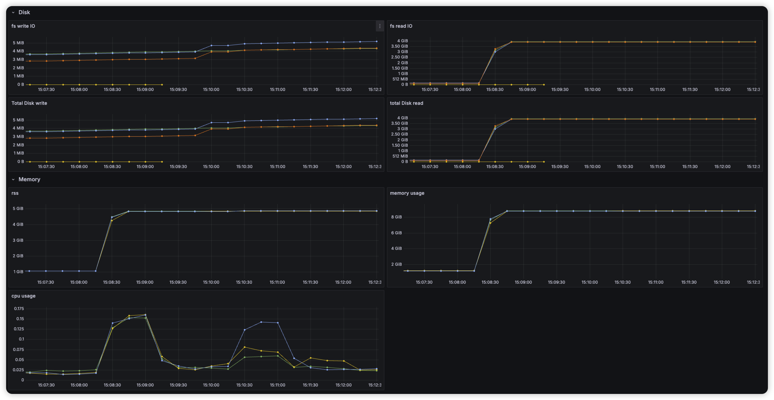The width and height of the screenshot is (774, 400).
Task: Click the Total Disk write panel title
Action: click(29, 103)
